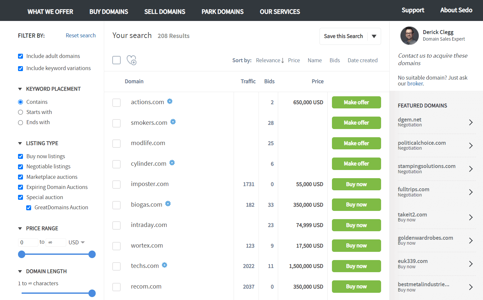
Task: Click the Reset search link
Action: click(x=81, y=35)
